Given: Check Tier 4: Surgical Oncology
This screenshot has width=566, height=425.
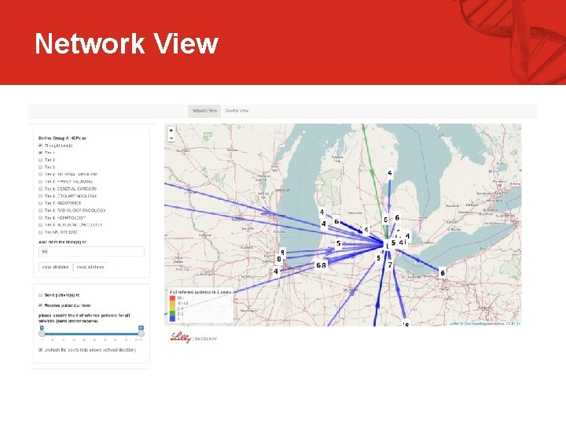Looking at the screenshot, I should 40,225.
